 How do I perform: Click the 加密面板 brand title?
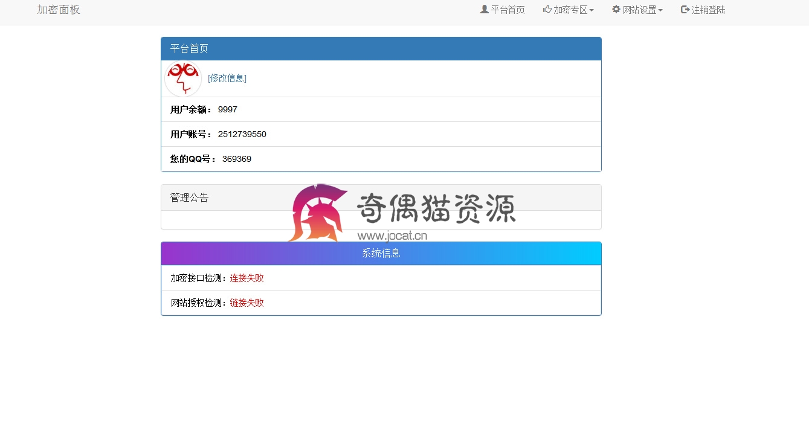(x=59, y=10)
